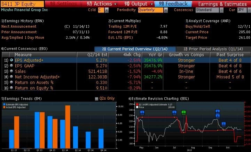Screen dimensions: 251x152
Task: Change the Cur JPY currency selector
Action: click(x=242, y=10)
